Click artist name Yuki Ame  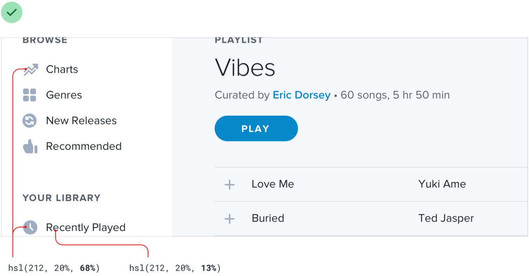442,184
